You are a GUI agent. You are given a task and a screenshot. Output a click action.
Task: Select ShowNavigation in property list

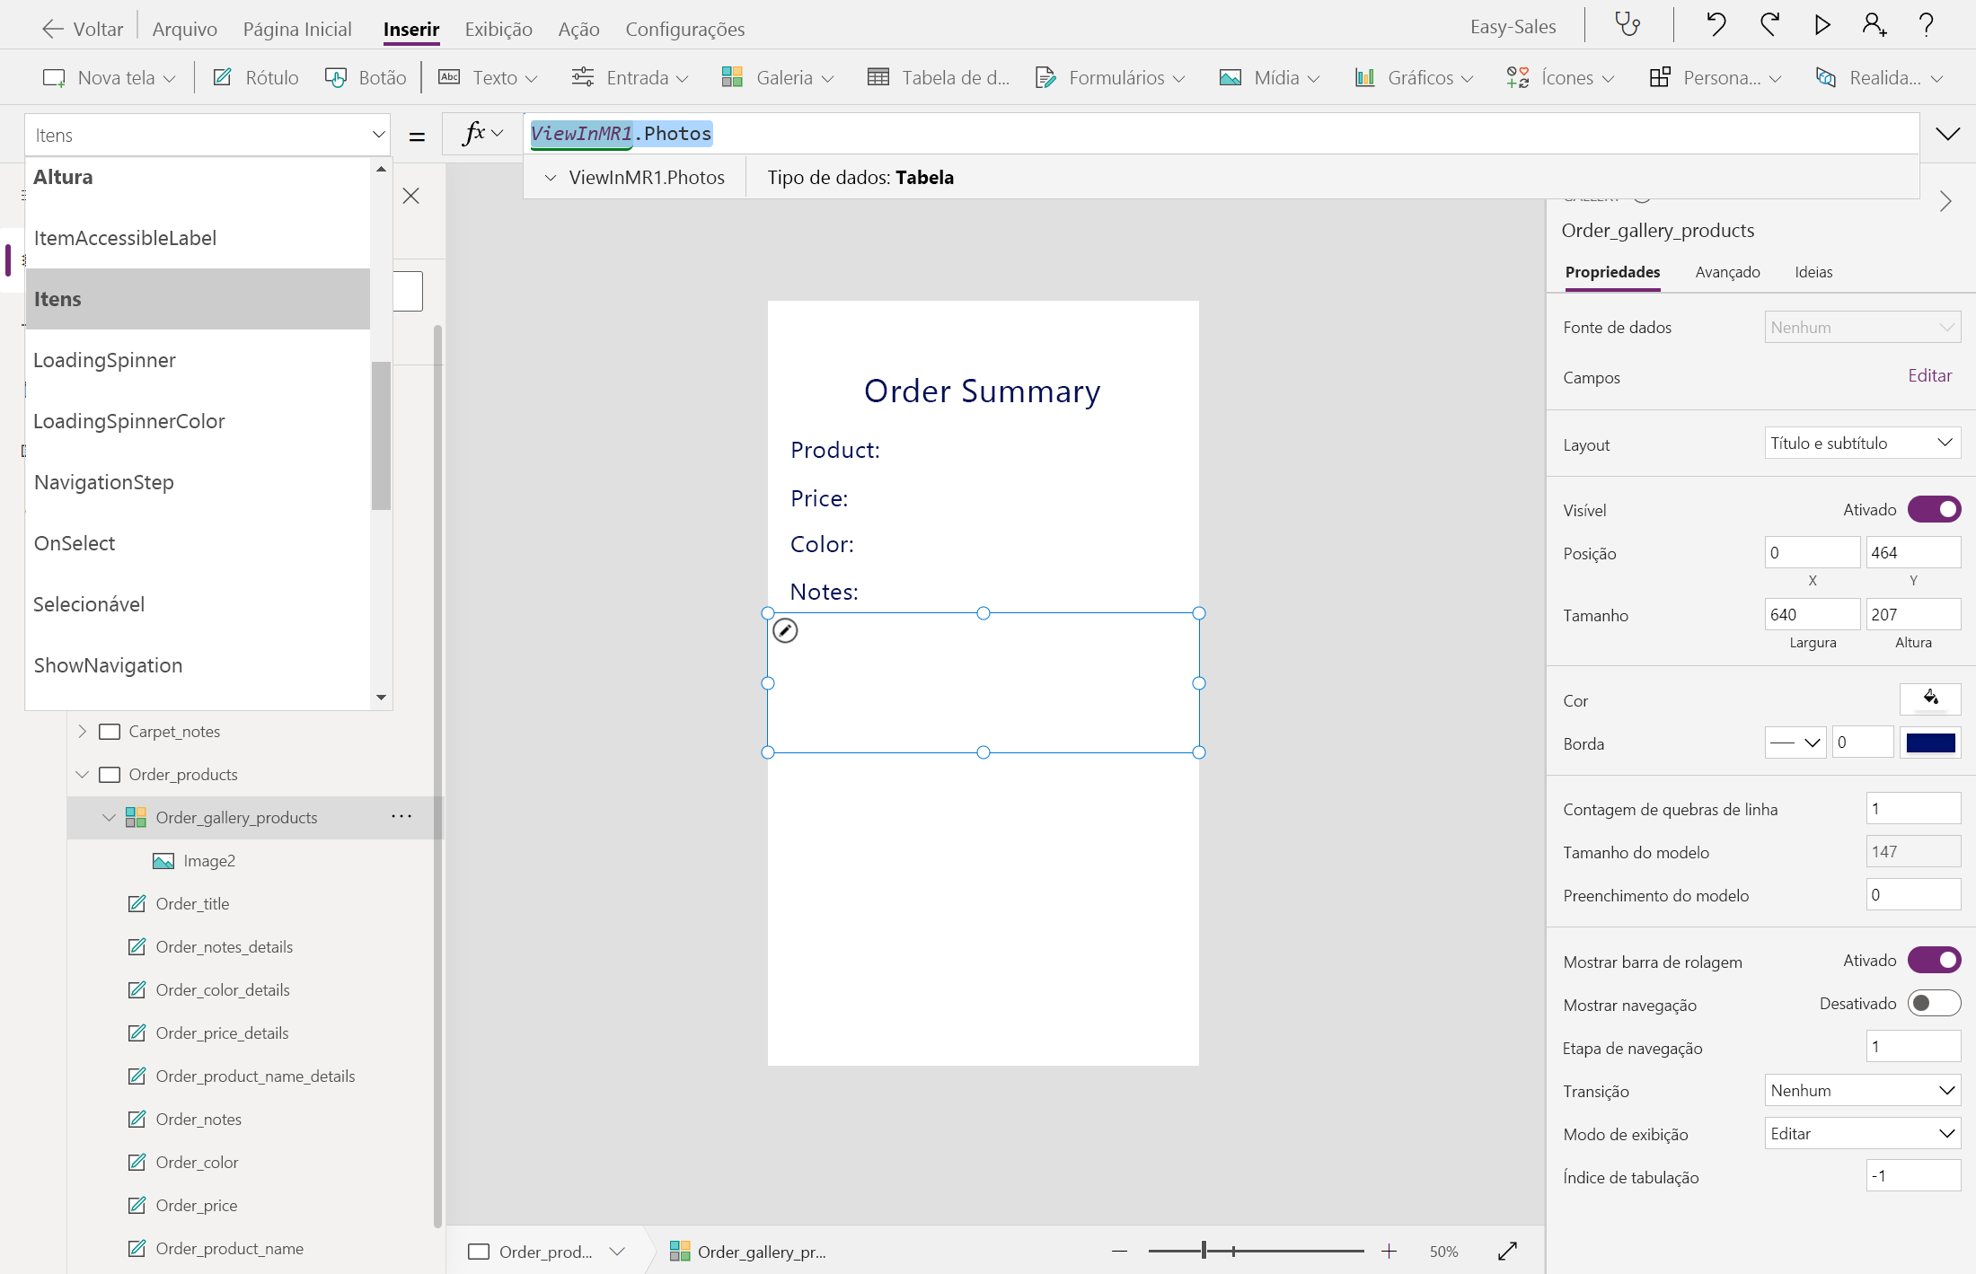(x=198, y=665)
